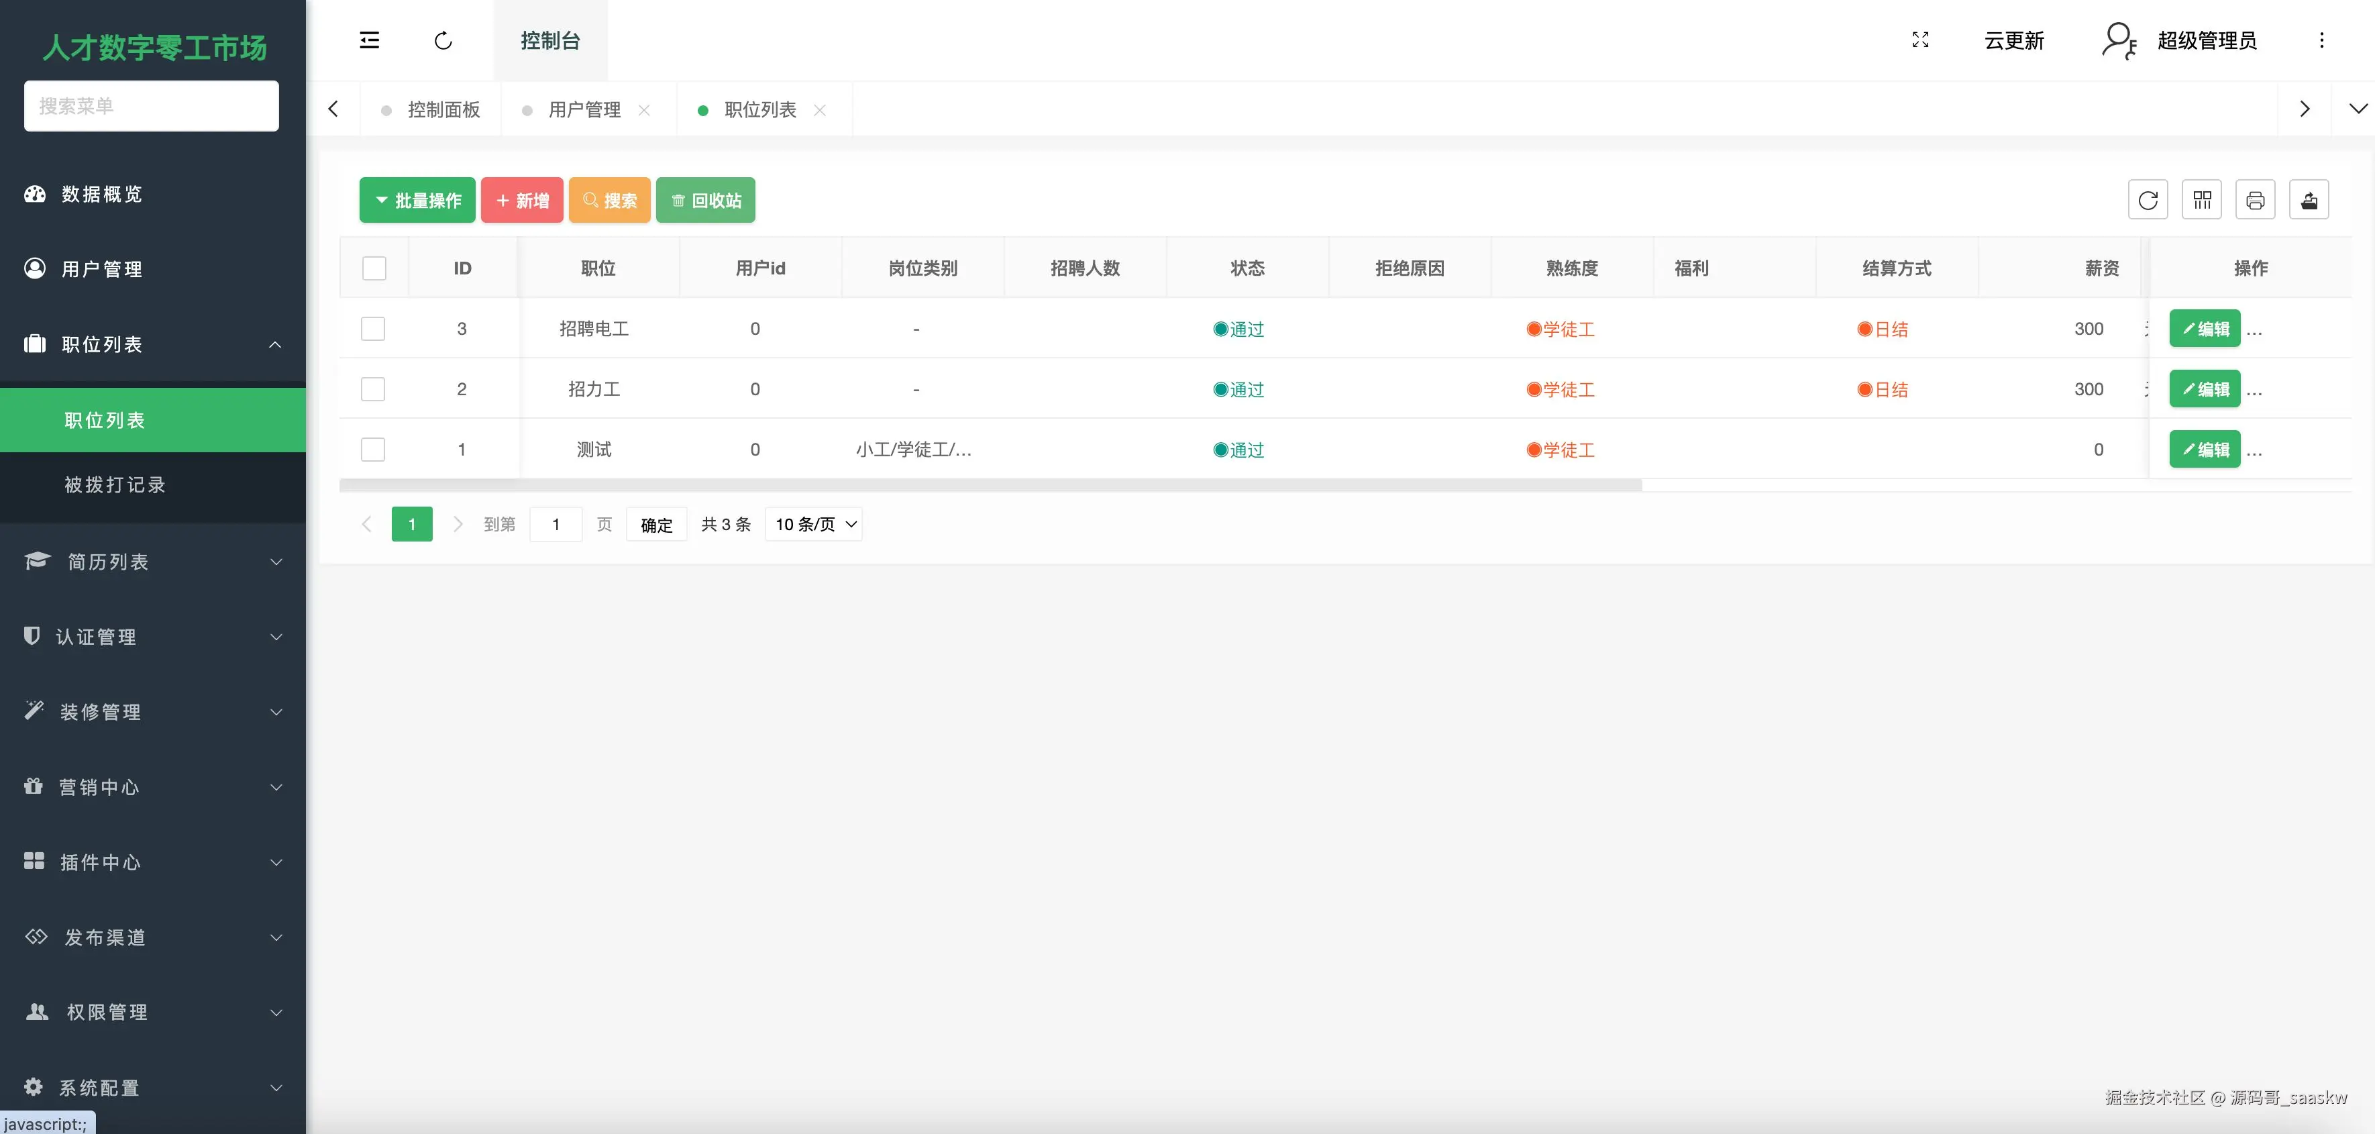The image size is (2375, 1134).
Task: Click the export table icon
Action: 2309,200
